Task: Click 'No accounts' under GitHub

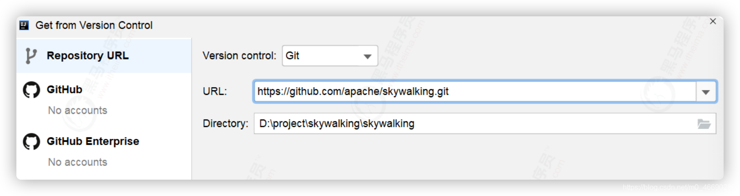Action: (78, 110)
